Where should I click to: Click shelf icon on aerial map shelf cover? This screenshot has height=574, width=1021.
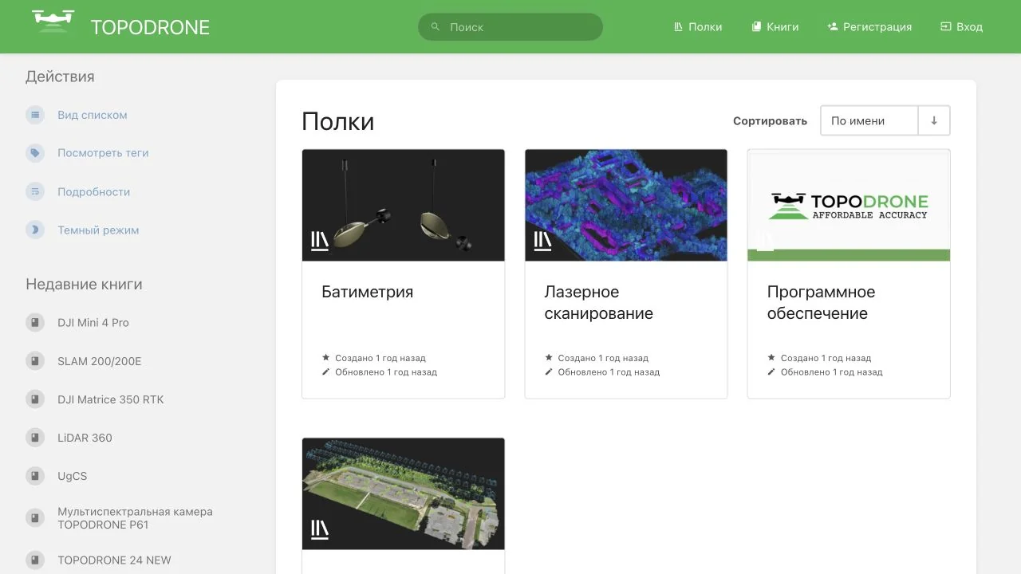pyautogui.click(x=320, y=529)
